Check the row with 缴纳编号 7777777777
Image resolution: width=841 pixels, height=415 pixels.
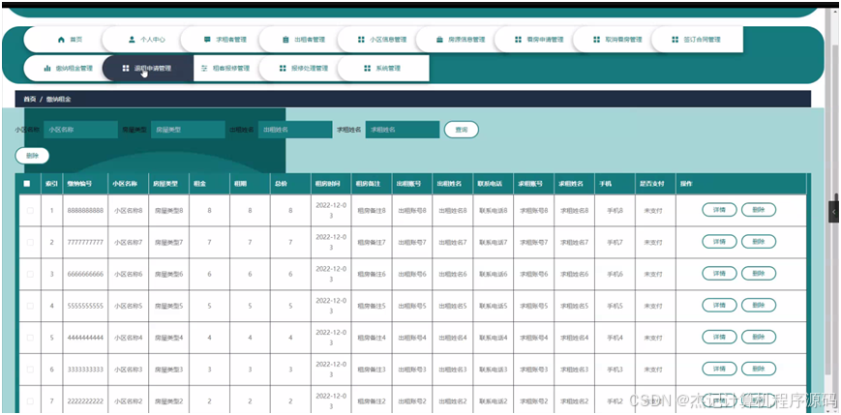click(x=30, y=243)
